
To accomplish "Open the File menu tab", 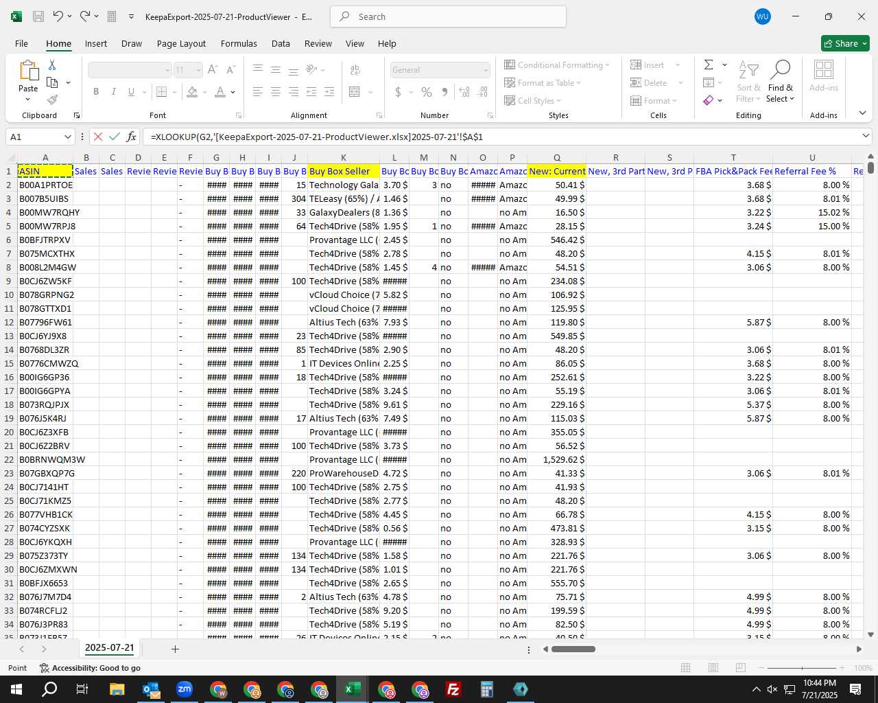I will (x=21, y=43).
